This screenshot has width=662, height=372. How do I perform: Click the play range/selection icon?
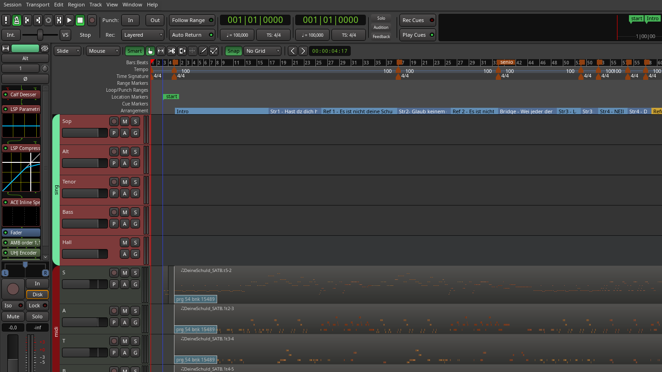59,20
